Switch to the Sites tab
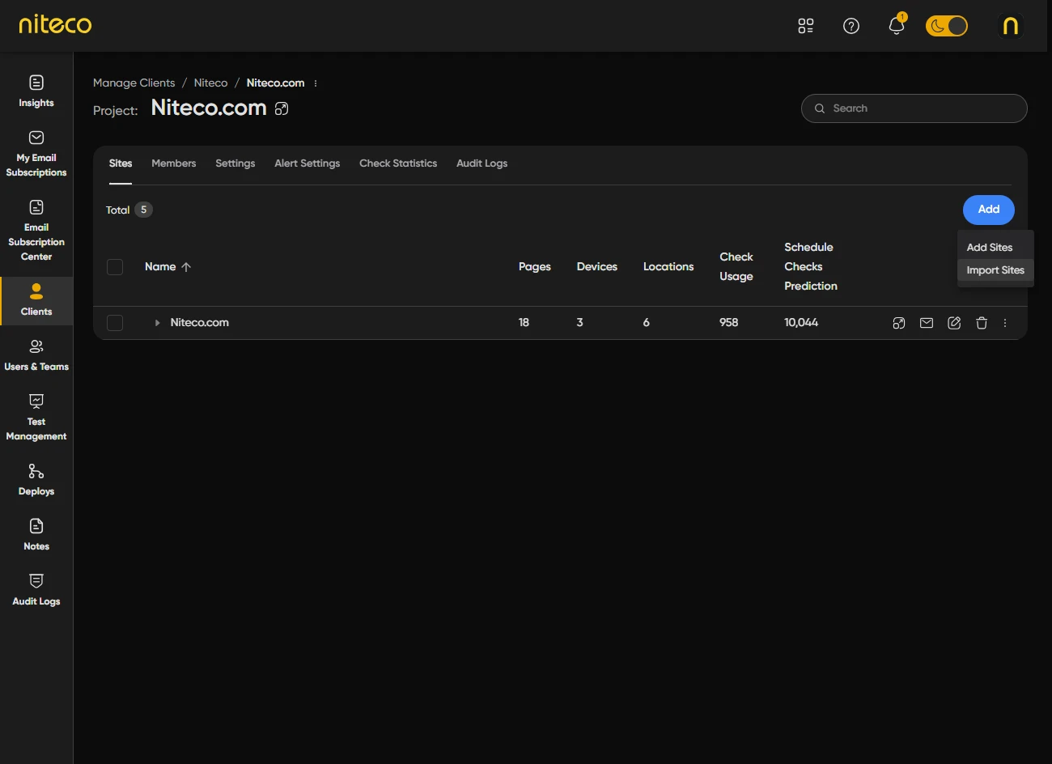Screen dimensions: 1052x764 (x=121, y=163)
